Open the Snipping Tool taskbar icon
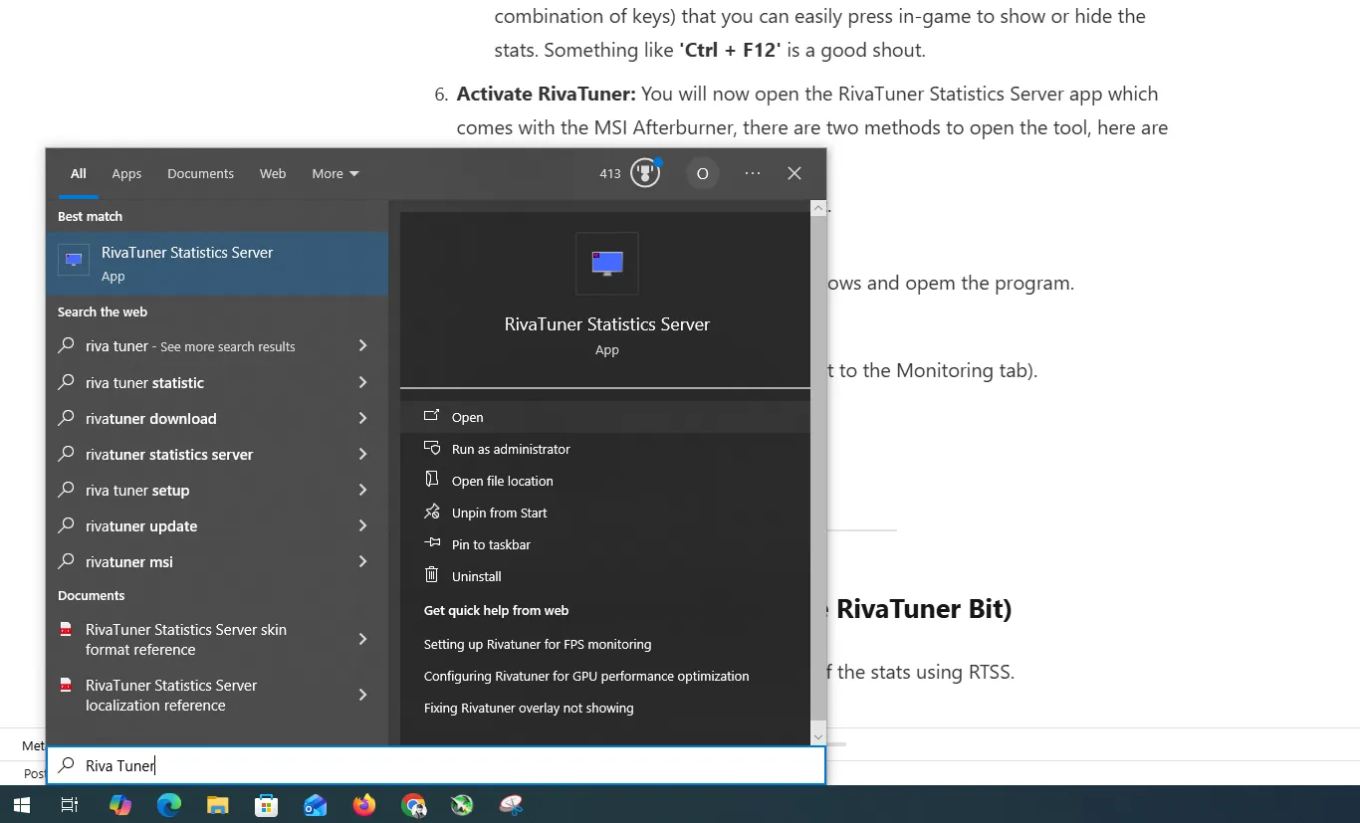This screenshot has width=1360, height=823. click(x=511, y=805)
